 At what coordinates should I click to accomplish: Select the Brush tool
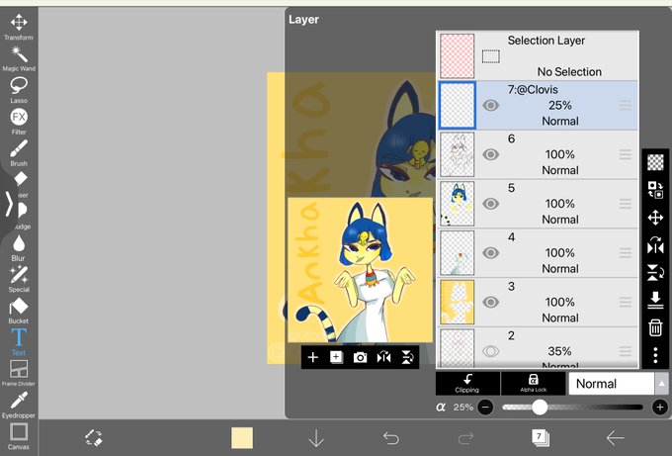coord(19,153)
